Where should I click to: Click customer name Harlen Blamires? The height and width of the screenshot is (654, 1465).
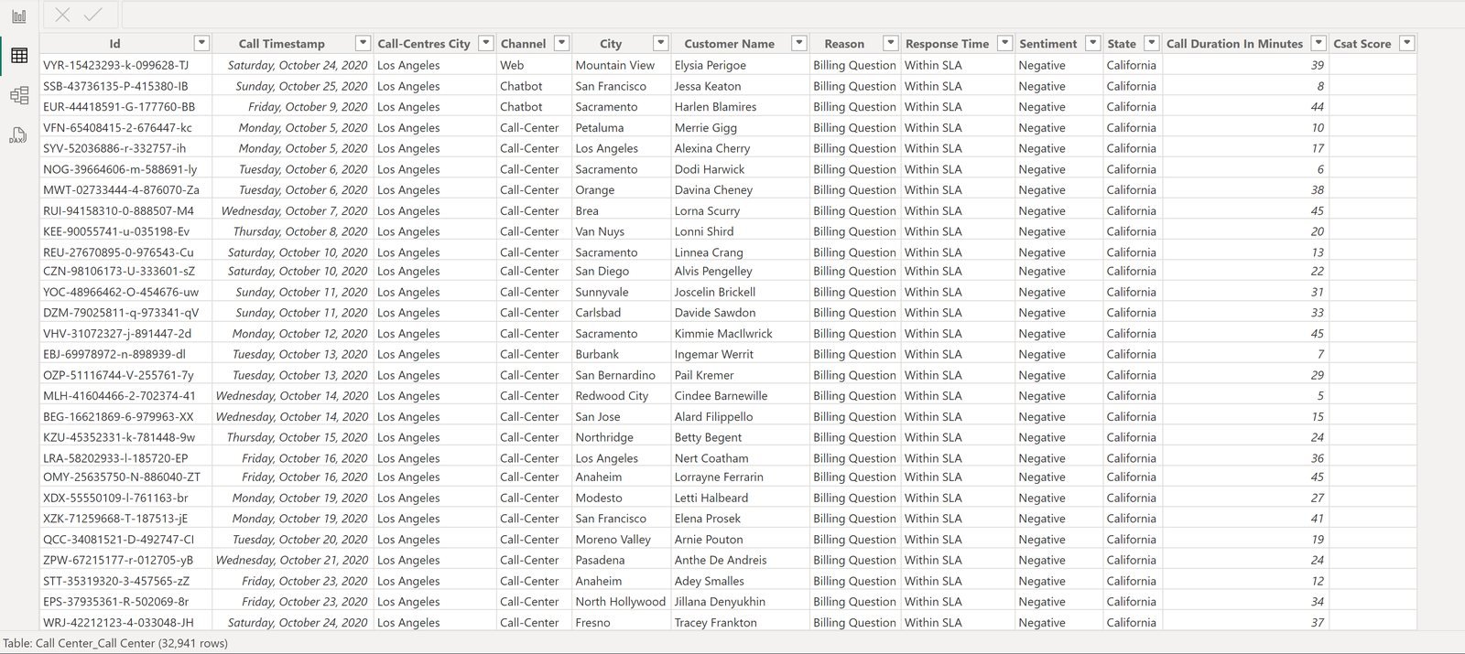pyautogui.click(x=716, y=107)
